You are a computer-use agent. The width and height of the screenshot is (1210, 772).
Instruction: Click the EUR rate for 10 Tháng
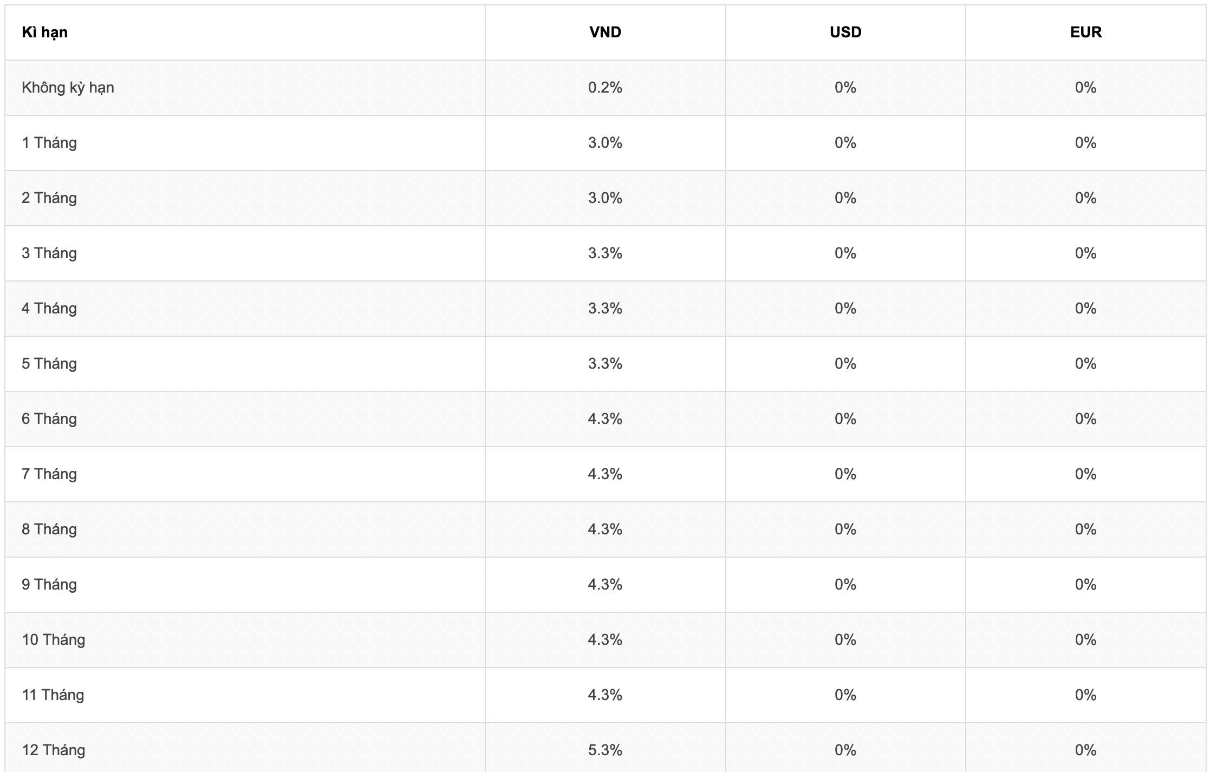1085,640
